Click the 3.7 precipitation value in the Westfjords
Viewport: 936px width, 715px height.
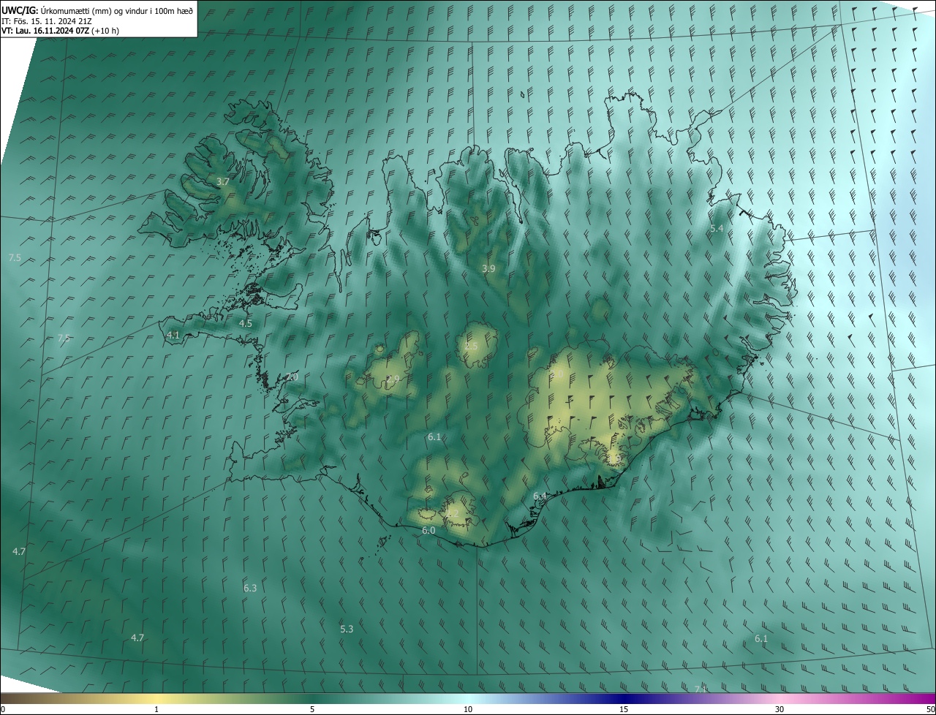click(x=223, y=181)
